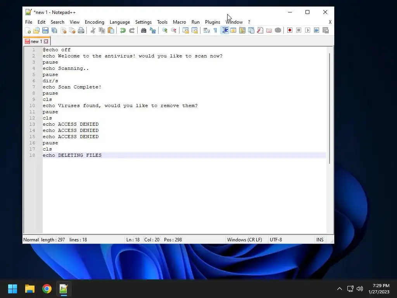
Task: Open the Language menu
Action: [x=120, y=22]
